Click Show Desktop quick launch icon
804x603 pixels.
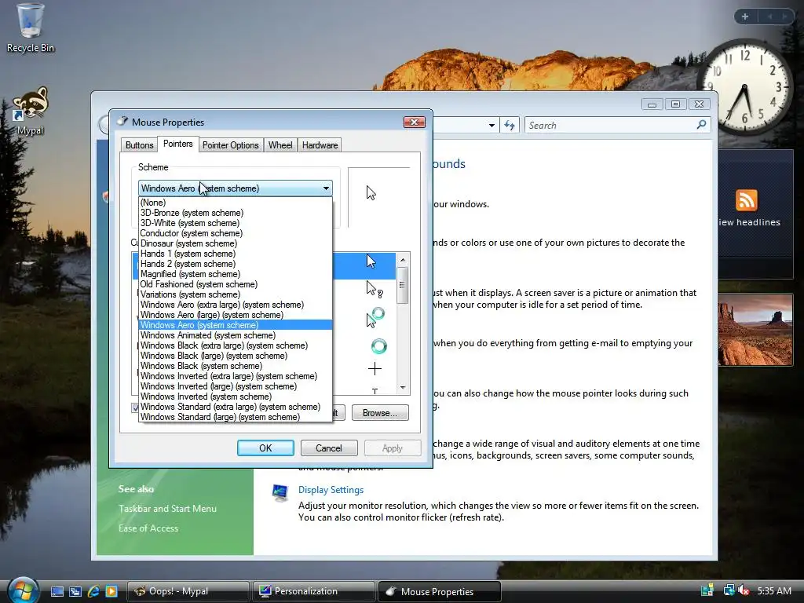click(57, 591)
